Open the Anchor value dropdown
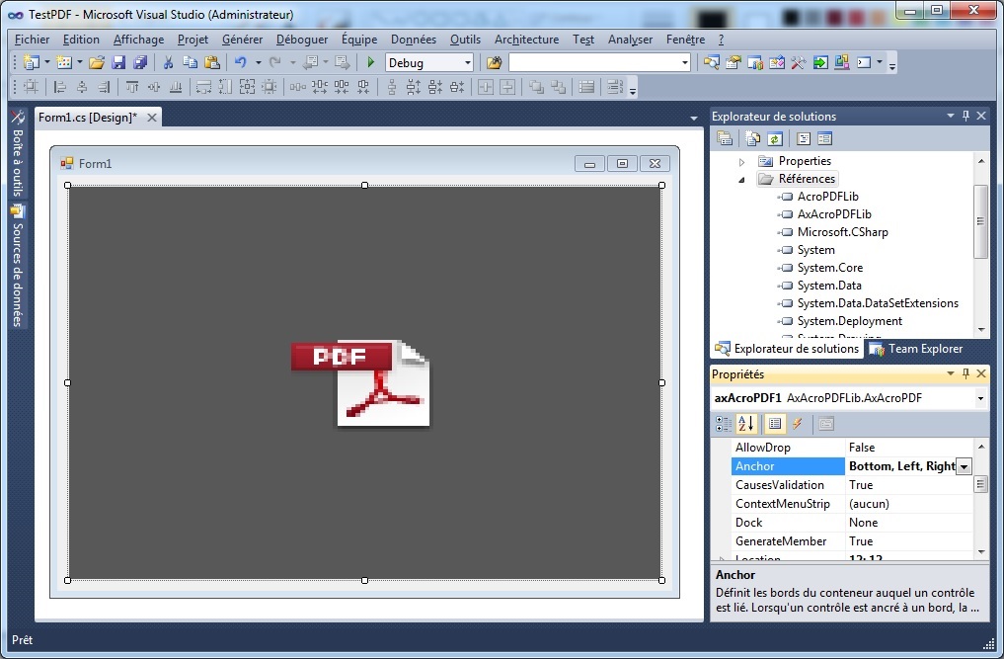Image resolution: width=1004 pixels, height=659 pixels. [962, 465]
